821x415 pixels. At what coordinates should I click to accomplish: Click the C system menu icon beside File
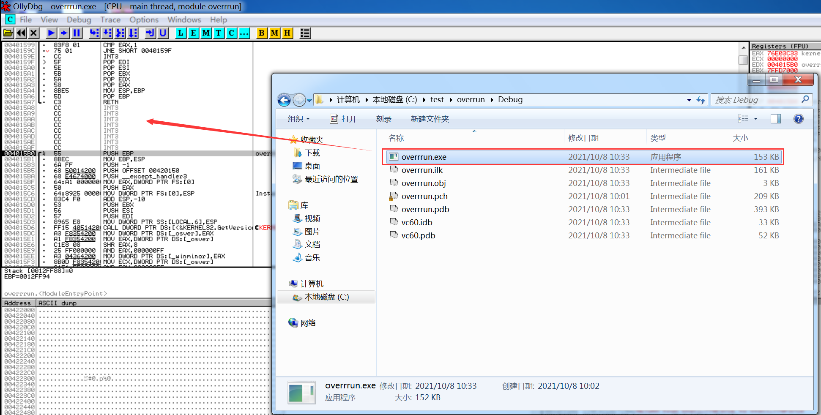point(10,19)
